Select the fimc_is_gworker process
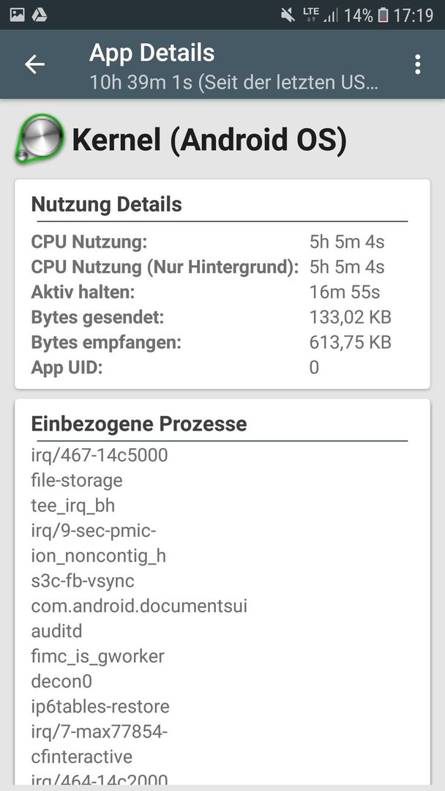This screenshot has height=791, width=445. click(98, 656)
